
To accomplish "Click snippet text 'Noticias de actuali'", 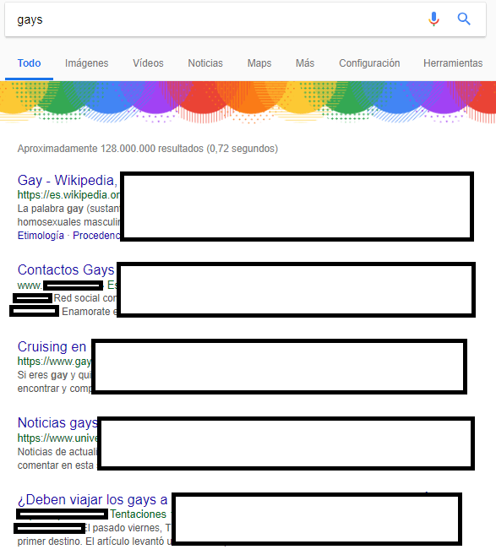I will pyautogui.click(x=57, y=452).
